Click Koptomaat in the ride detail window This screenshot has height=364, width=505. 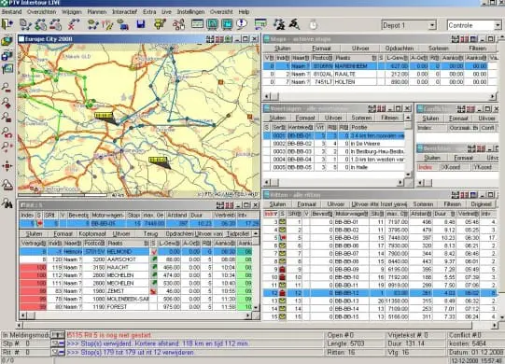pos(92,234)
